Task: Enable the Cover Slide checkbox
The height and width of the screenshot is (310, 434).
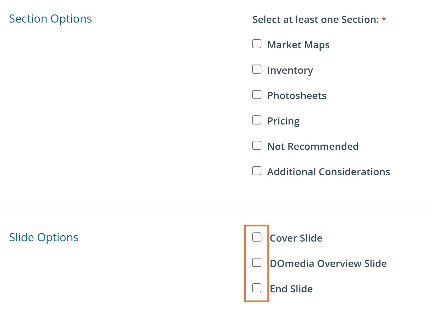Action: [x=257, y=237]
